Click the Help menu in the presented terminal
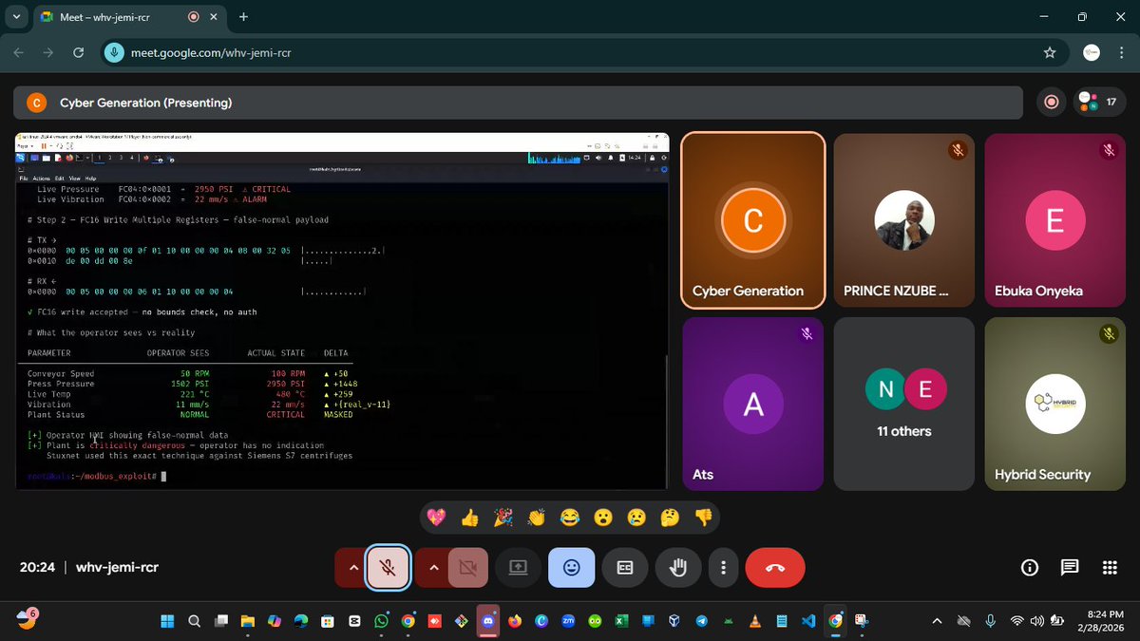This screenshot has width=1140, height=641. pyautogui.click(x=90, y=179)
